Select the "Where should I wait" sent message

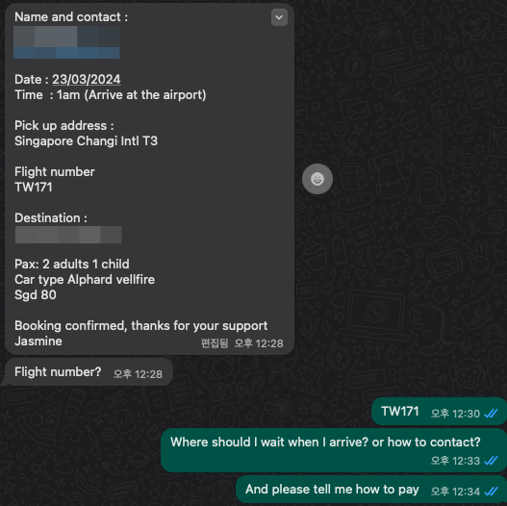(334, 450)
